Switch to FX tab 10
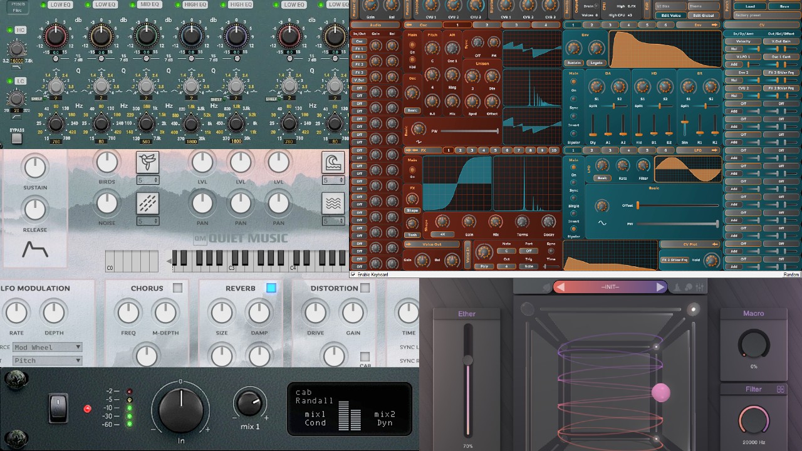The width and height of the screenshot is (802, 451). click(553, 150)
